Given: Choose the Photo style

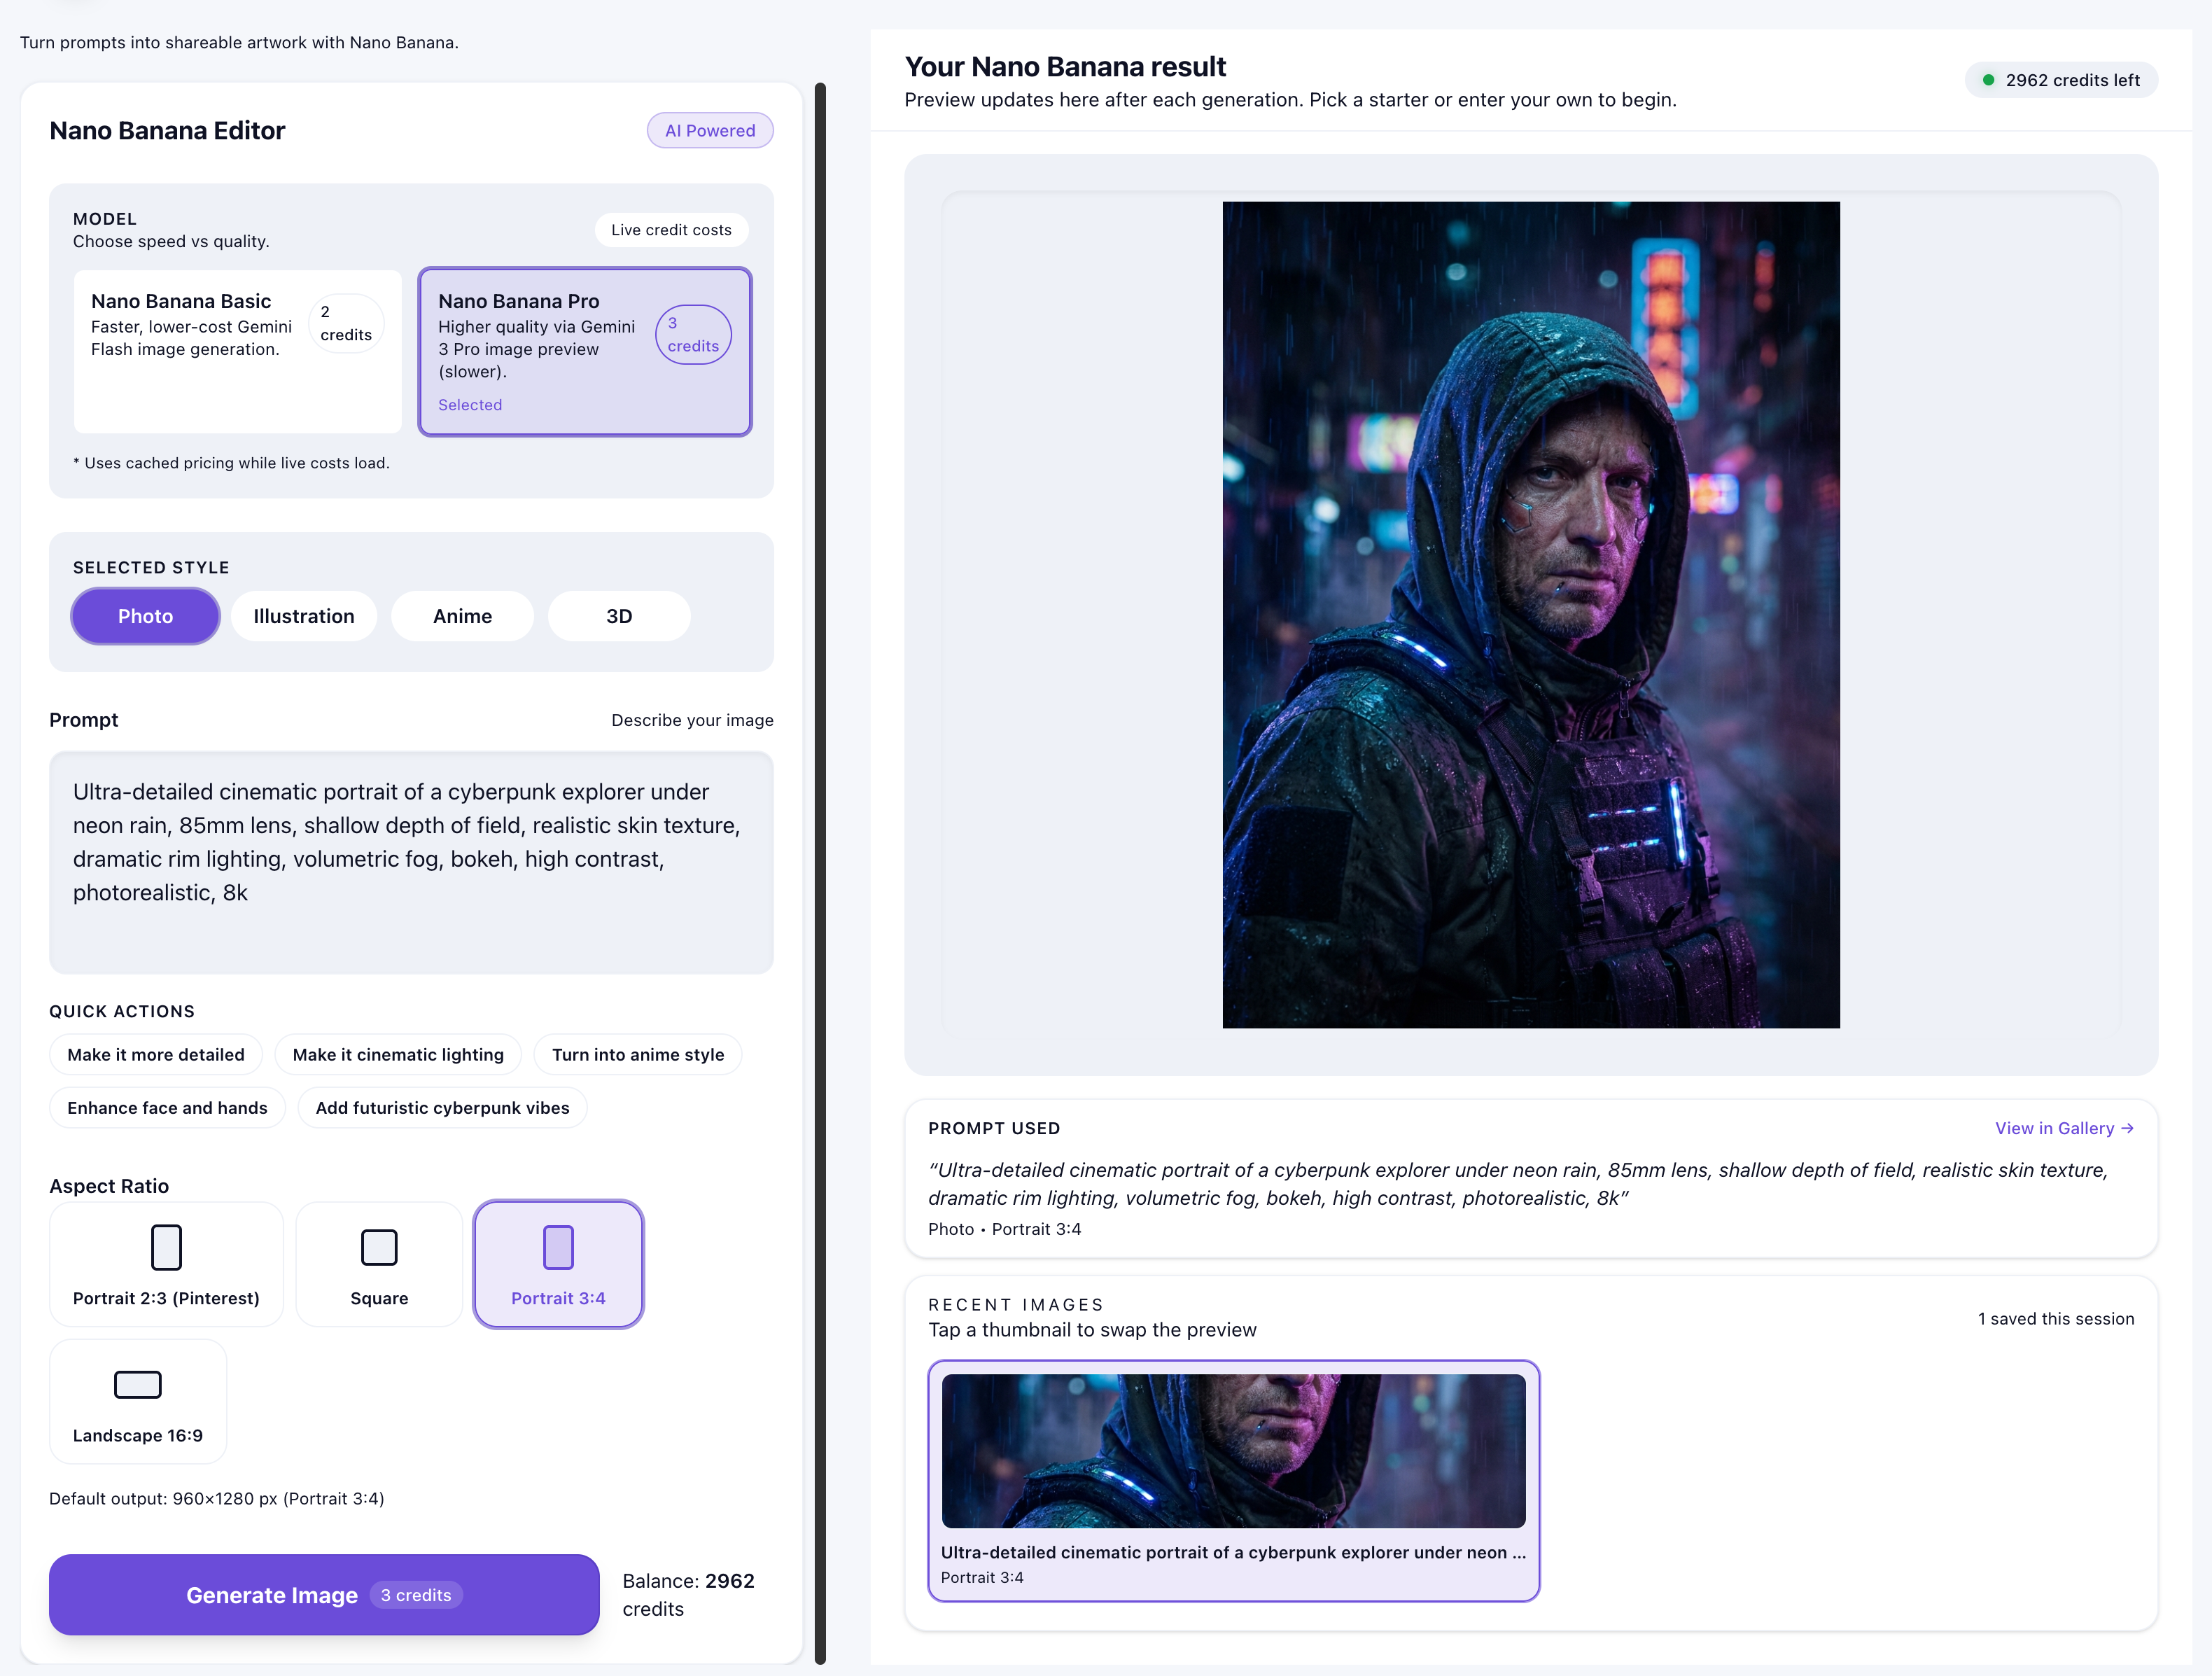Looking at the screenshot, I should click(x=145, y=616).
